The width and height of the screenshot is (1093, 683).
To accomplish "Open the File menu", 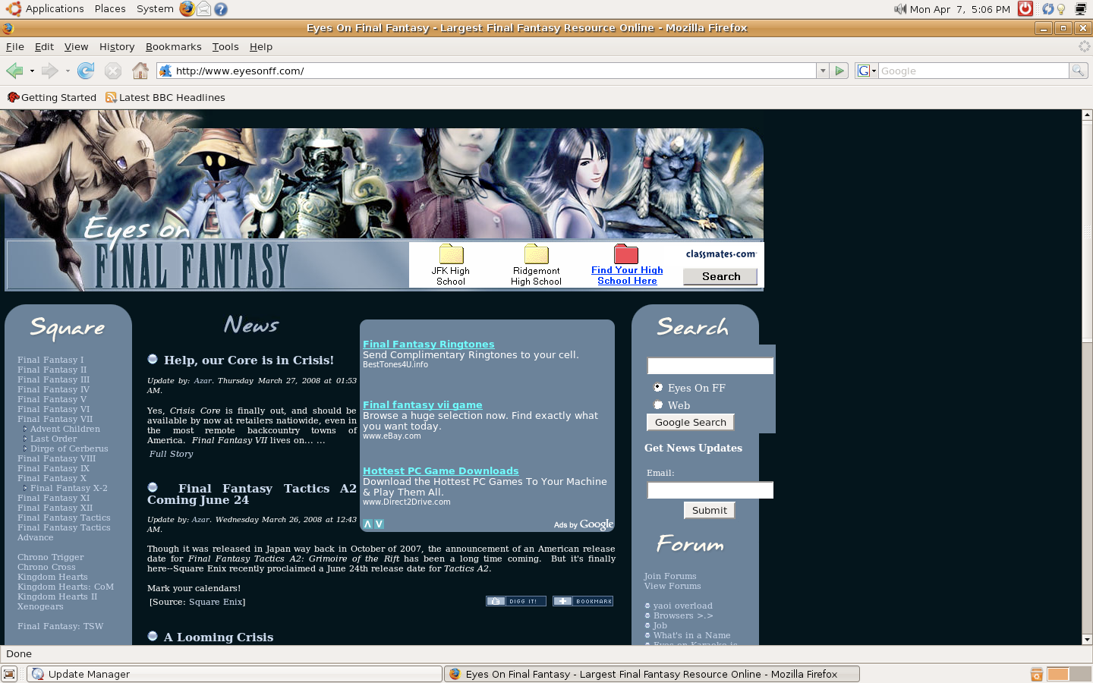I will [x=15, y=46].
